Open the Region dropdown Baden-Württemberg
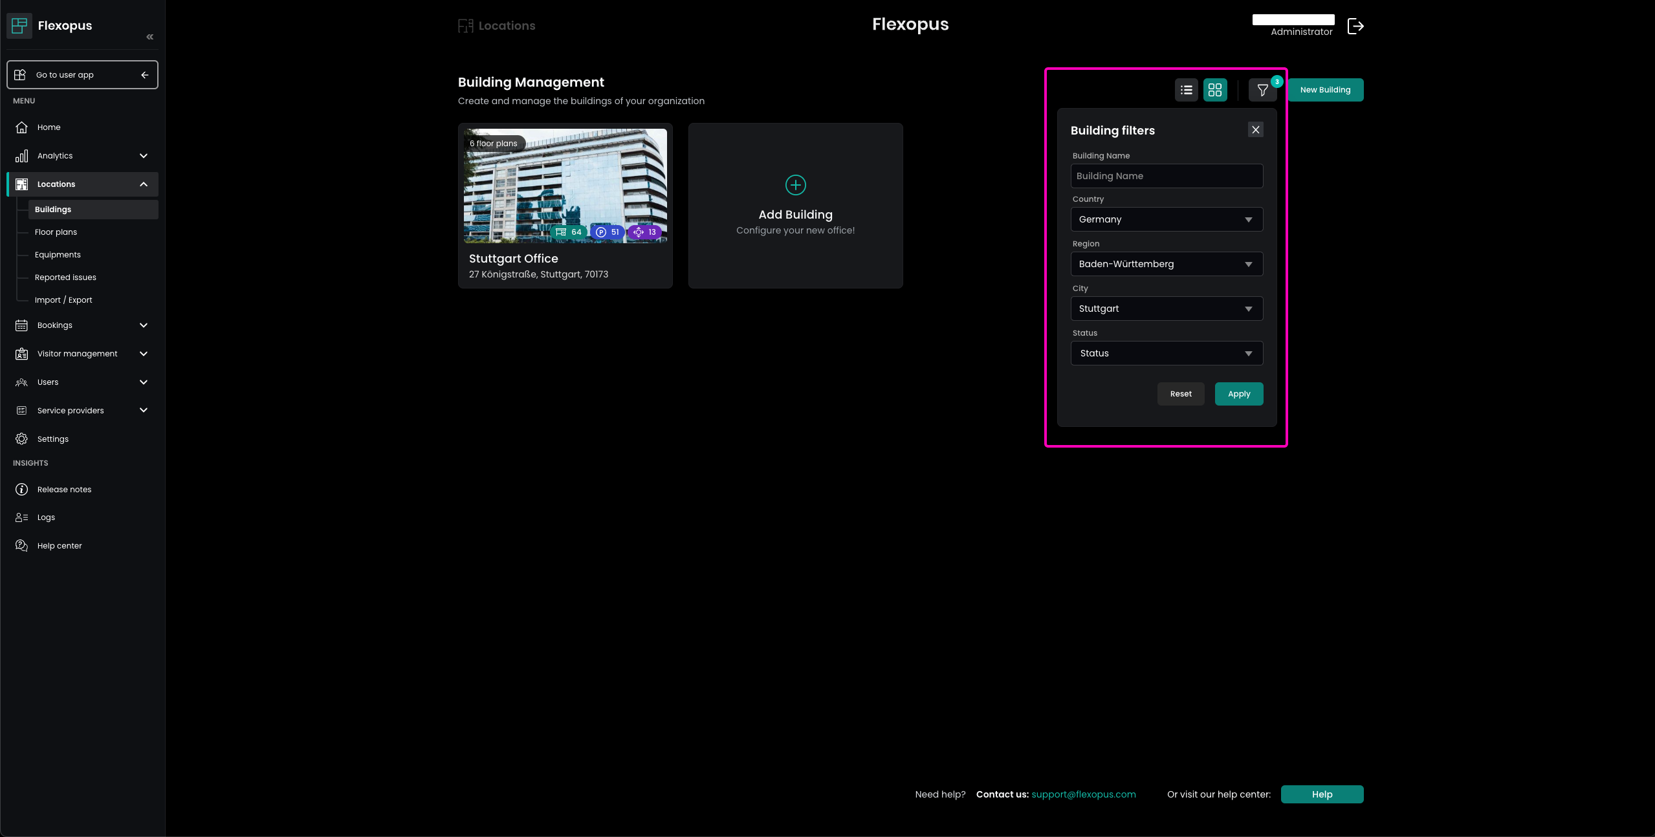1655x837 pixels. coord(1166,264)
